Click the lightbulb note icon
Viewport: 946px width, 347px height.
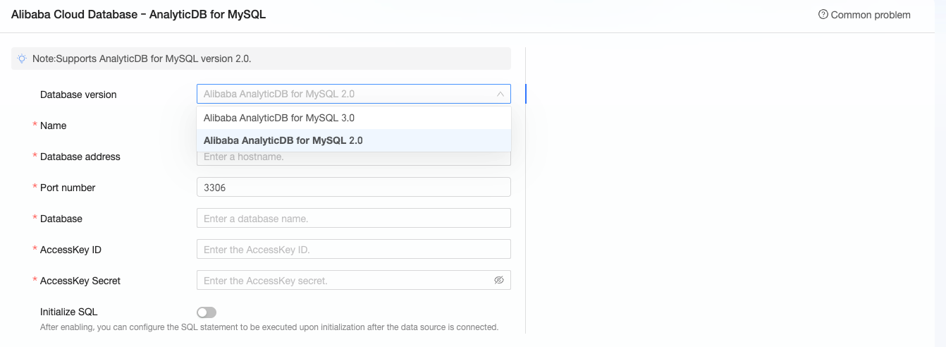tap(23, 59)
